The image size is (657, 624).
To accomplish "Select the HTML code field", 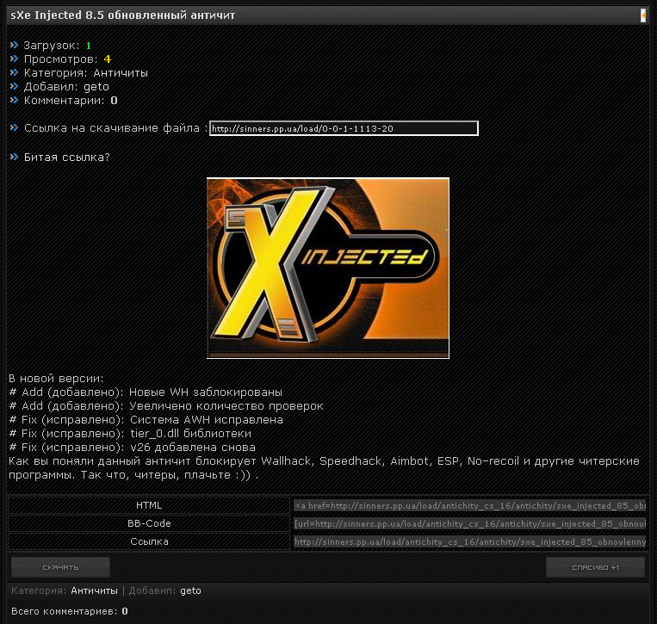I will pos(469,505).
